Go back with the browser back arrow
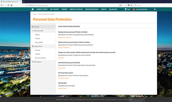 [2, 5]
